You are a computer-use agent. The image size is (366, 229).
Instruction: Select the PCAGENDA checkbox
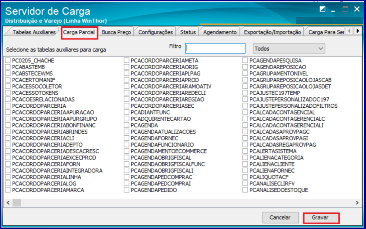coord(127,125)
